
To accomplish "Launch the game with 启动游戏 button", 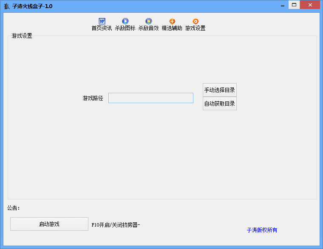I will coord(49,224).
